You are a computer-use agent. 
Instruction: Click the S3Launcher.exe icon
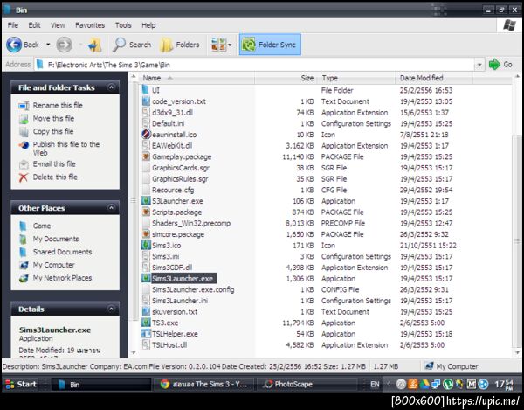tap(146, 201)
